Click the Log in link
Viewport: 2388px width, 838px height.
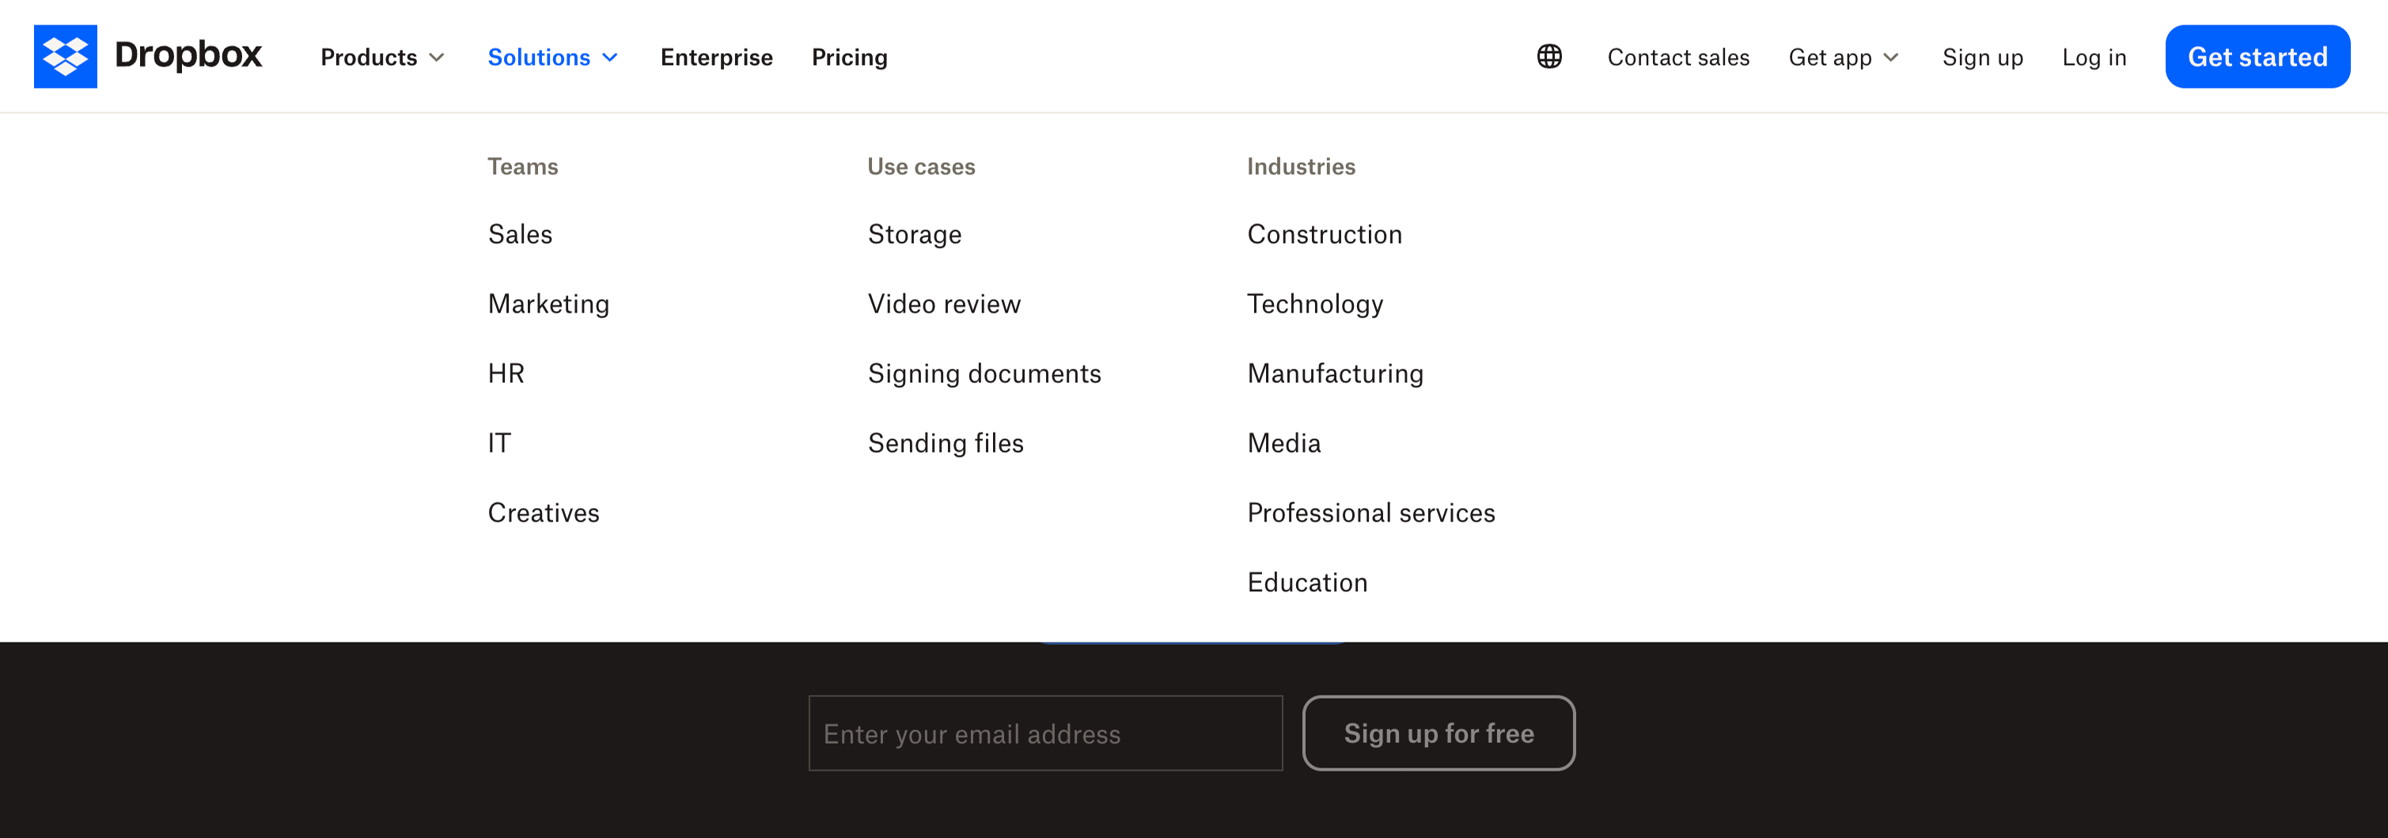pyautogui.click(x=2093, y=58)
